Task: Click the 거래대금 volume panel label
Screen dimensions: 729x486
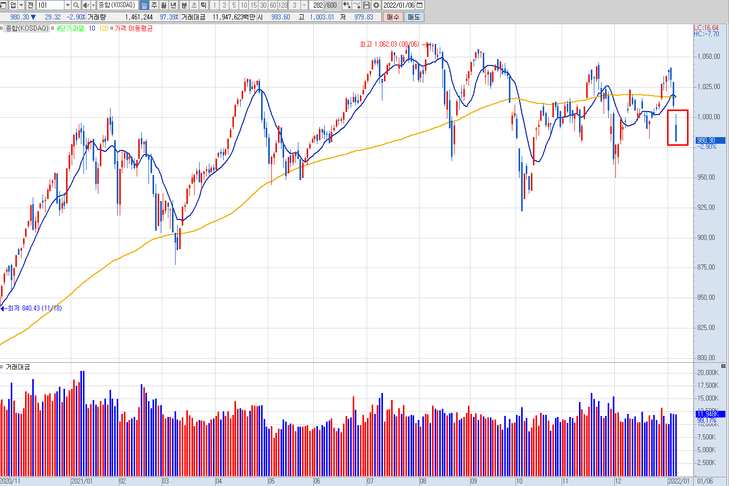Action: coord(18,367)
